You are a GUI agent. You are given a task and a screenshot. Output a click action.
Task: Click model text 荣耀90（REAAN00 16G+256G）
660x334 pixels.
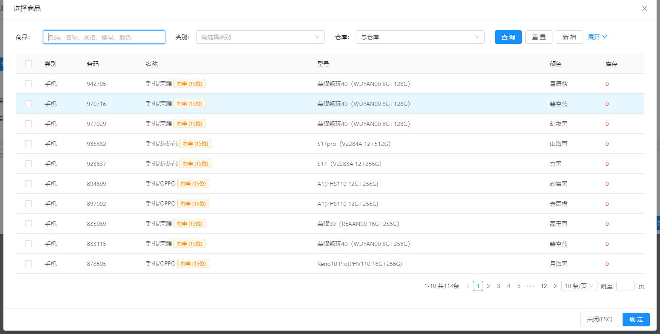pyautogui.click(x=358, y=224)
